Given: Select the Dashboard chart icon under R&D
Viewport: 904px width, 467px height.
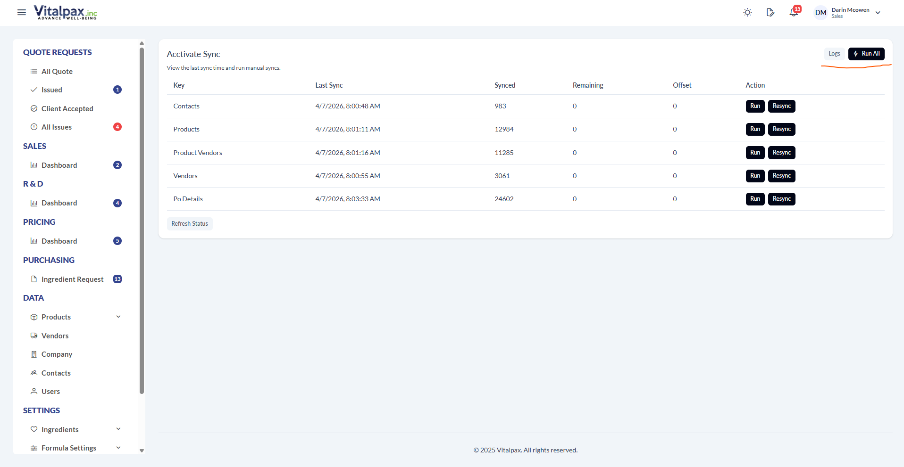Looking at the screenshot, I should click(33, 203).
